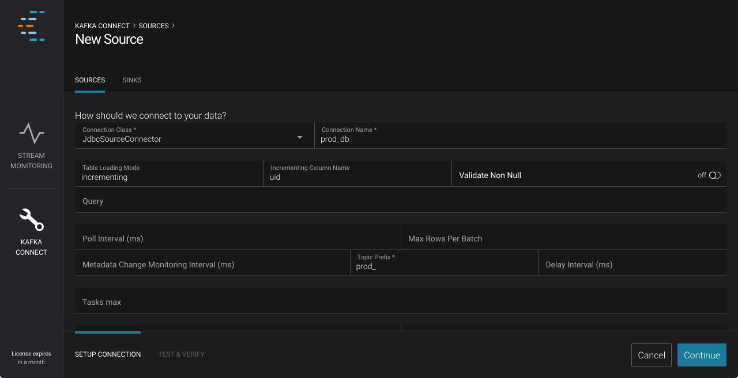Click 'How should we connect' text
The image size is (738, 378).
point(150,115)
